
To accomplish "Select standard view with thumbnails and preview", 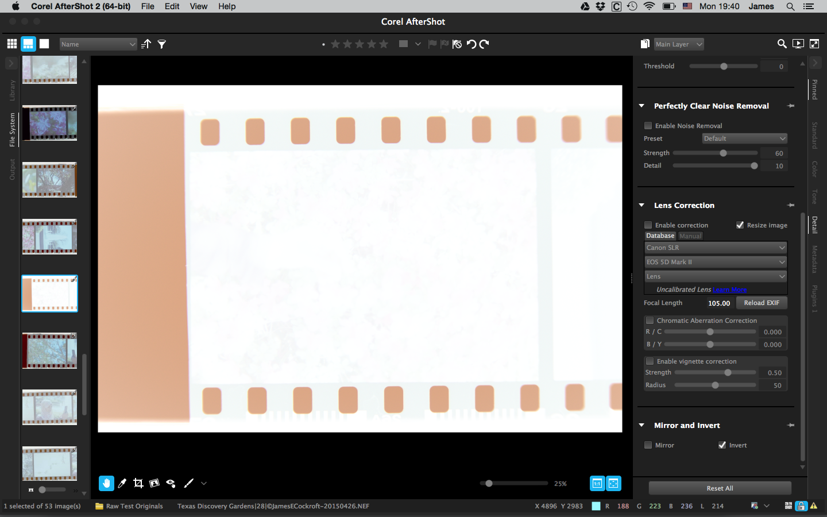I will point(28,44).
